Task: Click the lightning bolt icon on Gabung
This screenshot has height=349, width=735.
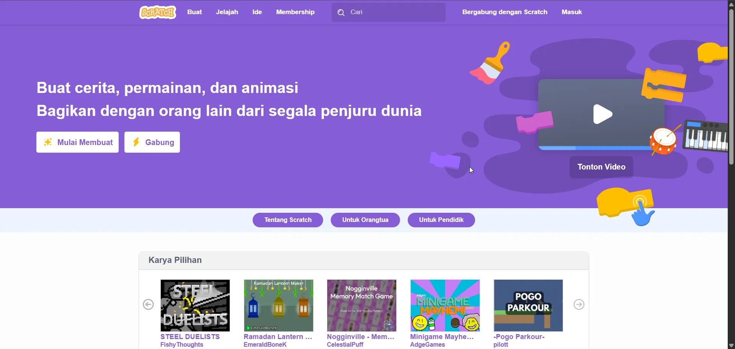Action: 136,142
